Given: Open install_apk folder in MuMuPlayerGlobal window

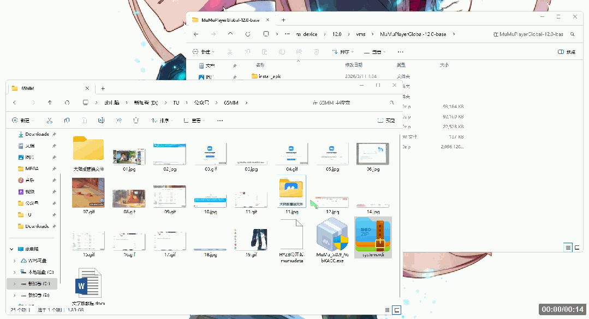Looking at the screenshot, I should click(270, 76).
